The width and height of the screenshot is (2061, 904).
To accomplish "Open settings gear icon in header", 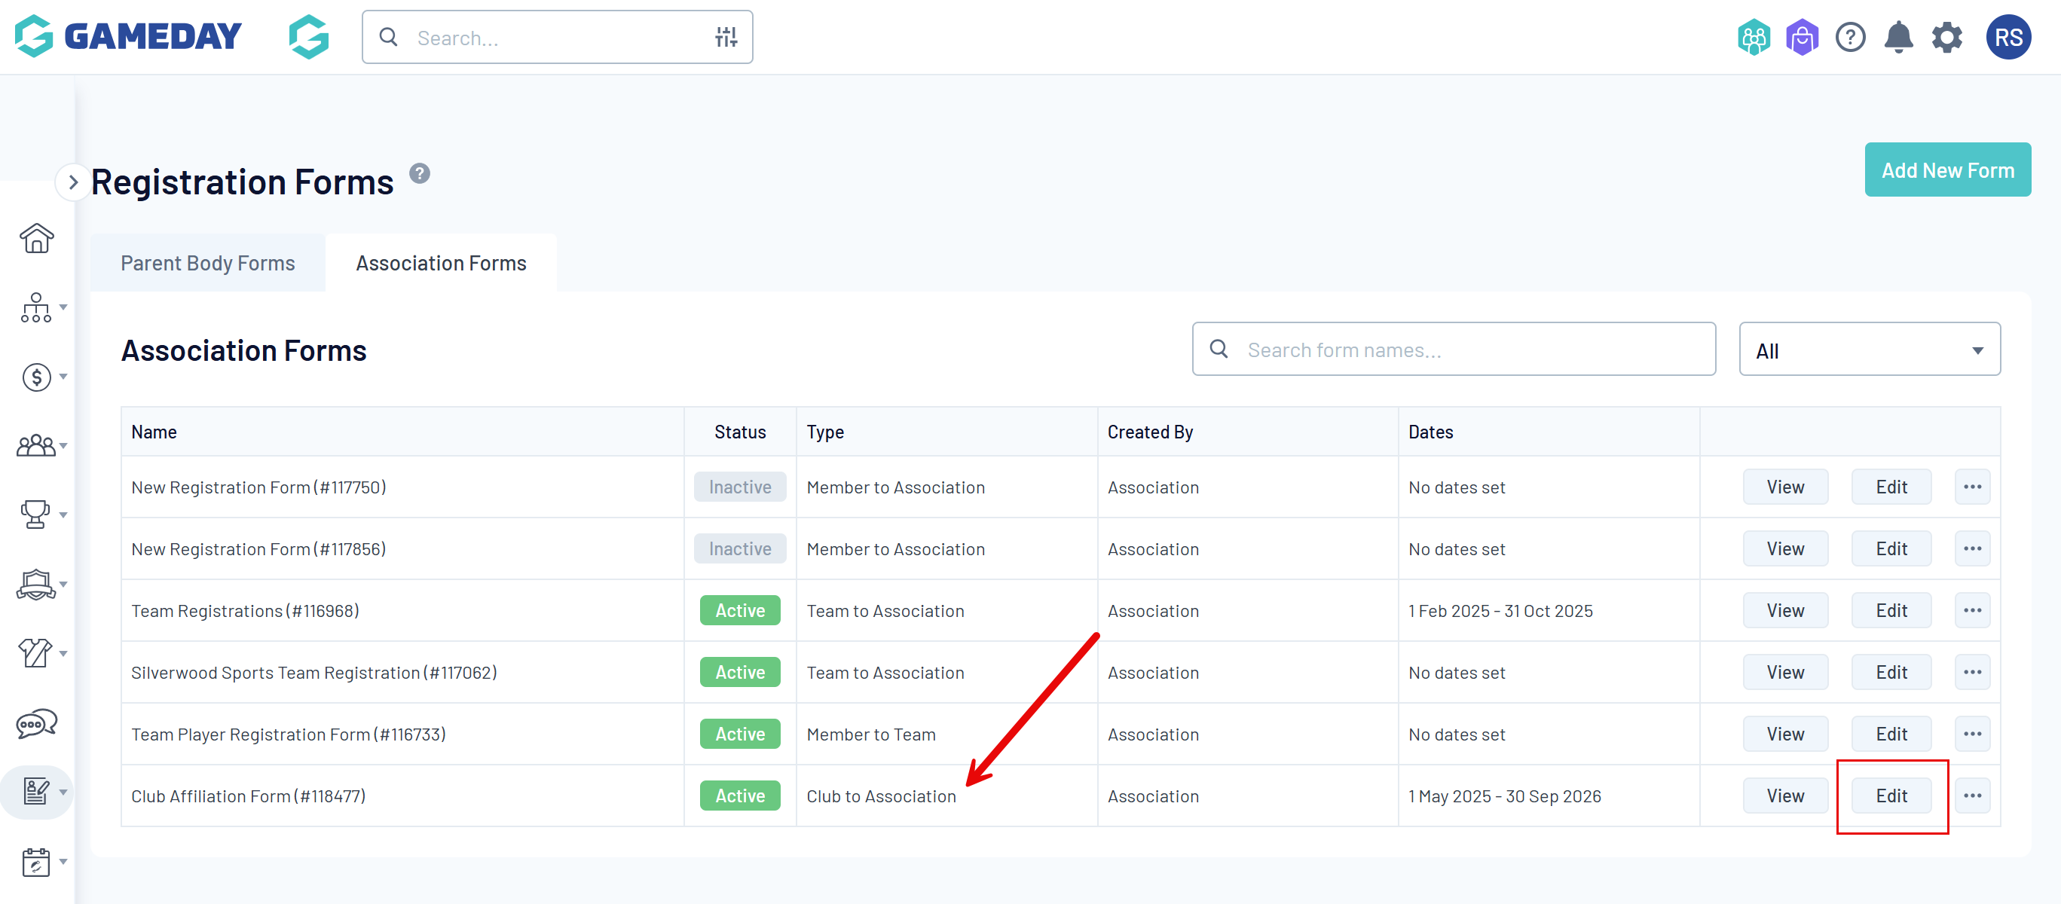I will (x=1946, y=38).
